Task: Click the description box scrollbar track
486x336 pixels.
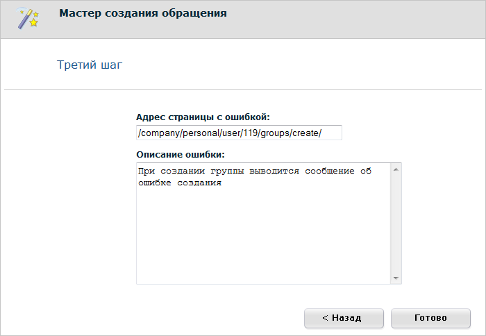Action: click(x=396, y=222)
